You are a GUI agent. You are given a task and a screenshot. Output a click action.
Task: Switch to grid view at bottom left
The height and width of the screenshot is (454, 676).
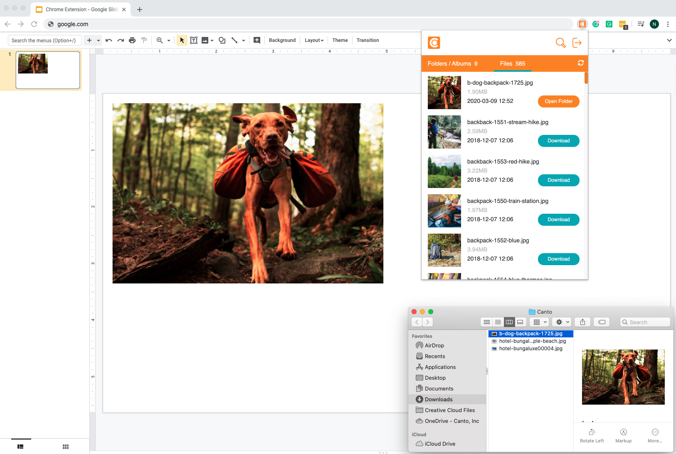pos(65,447)
